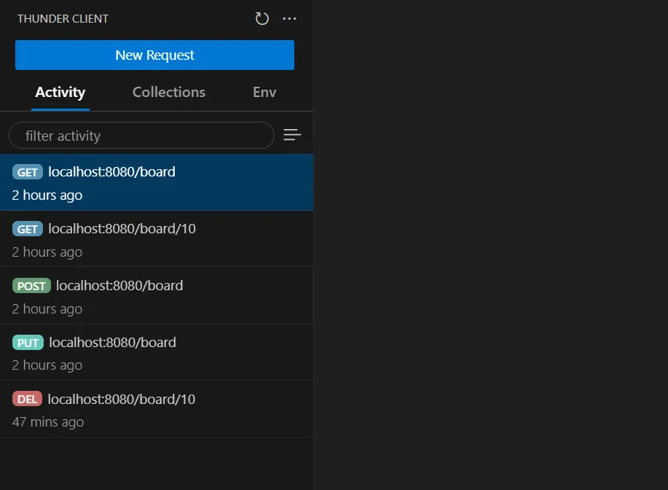Open the GET localhost:8080/board request URL
The height and width of the screenshot is (490, 668).
click(x=111, y=172)
